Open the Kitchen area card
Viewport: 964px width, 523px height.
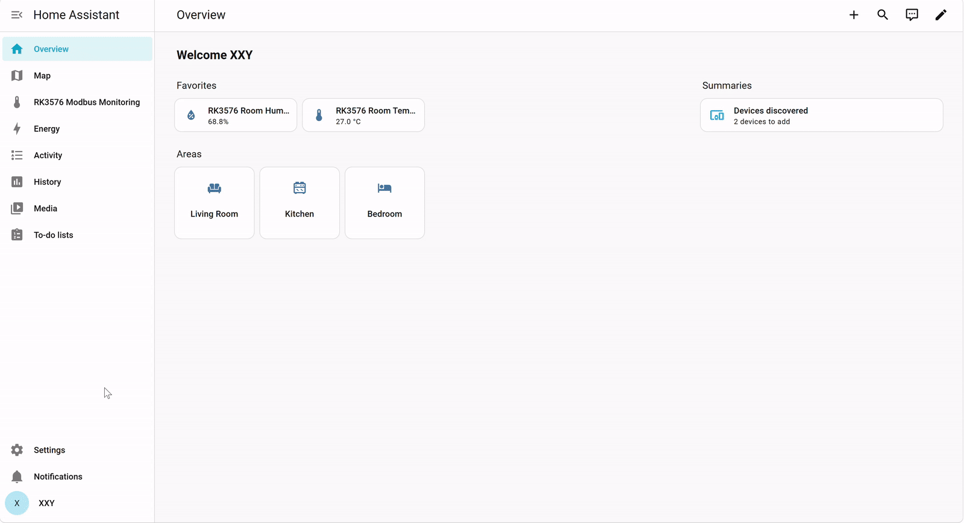[x=299, y=203]
